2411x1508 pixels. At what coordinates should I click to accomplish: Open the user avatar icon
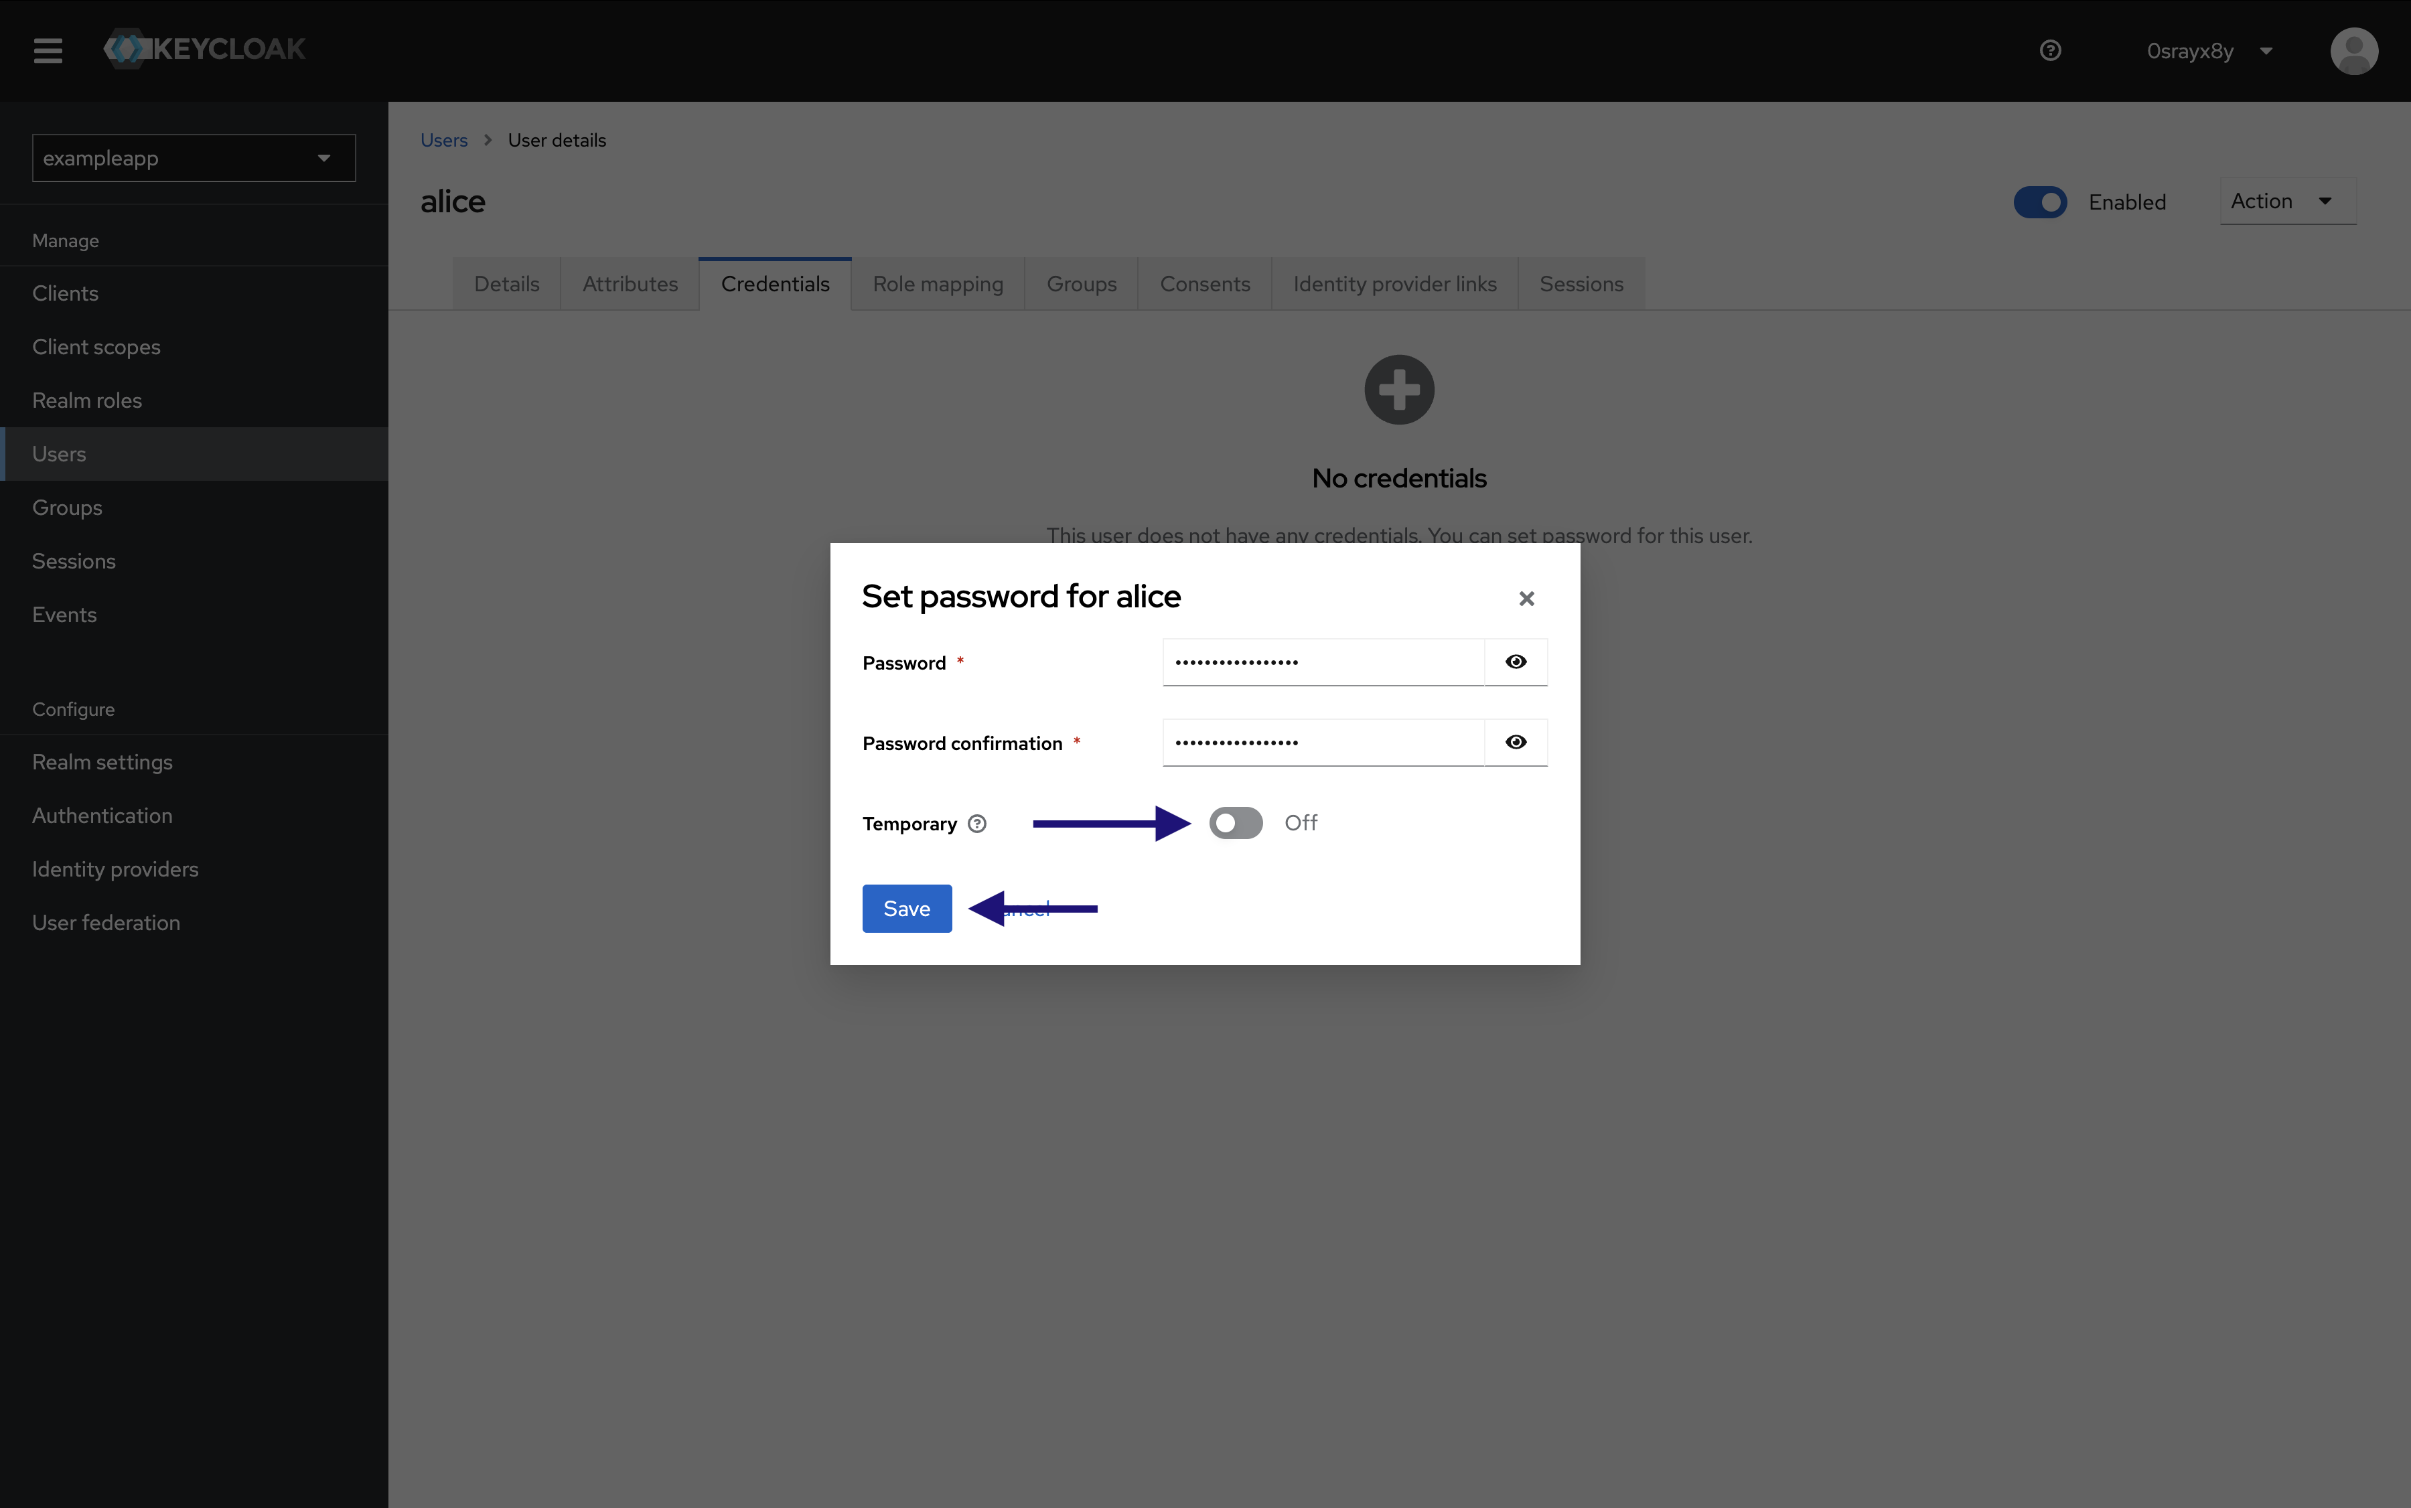(x=2353, y=51)
